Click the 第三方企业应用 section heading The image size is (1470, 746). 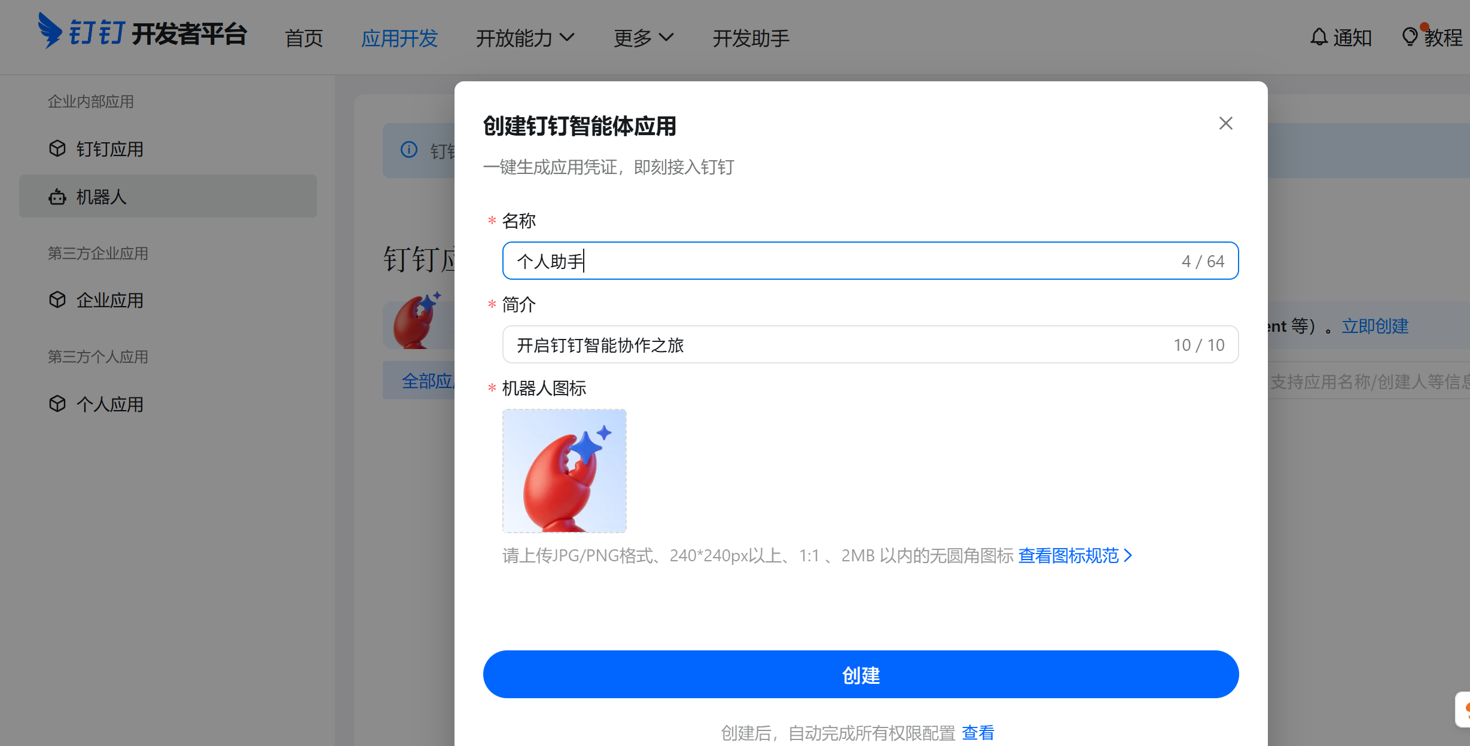[98, 253]
